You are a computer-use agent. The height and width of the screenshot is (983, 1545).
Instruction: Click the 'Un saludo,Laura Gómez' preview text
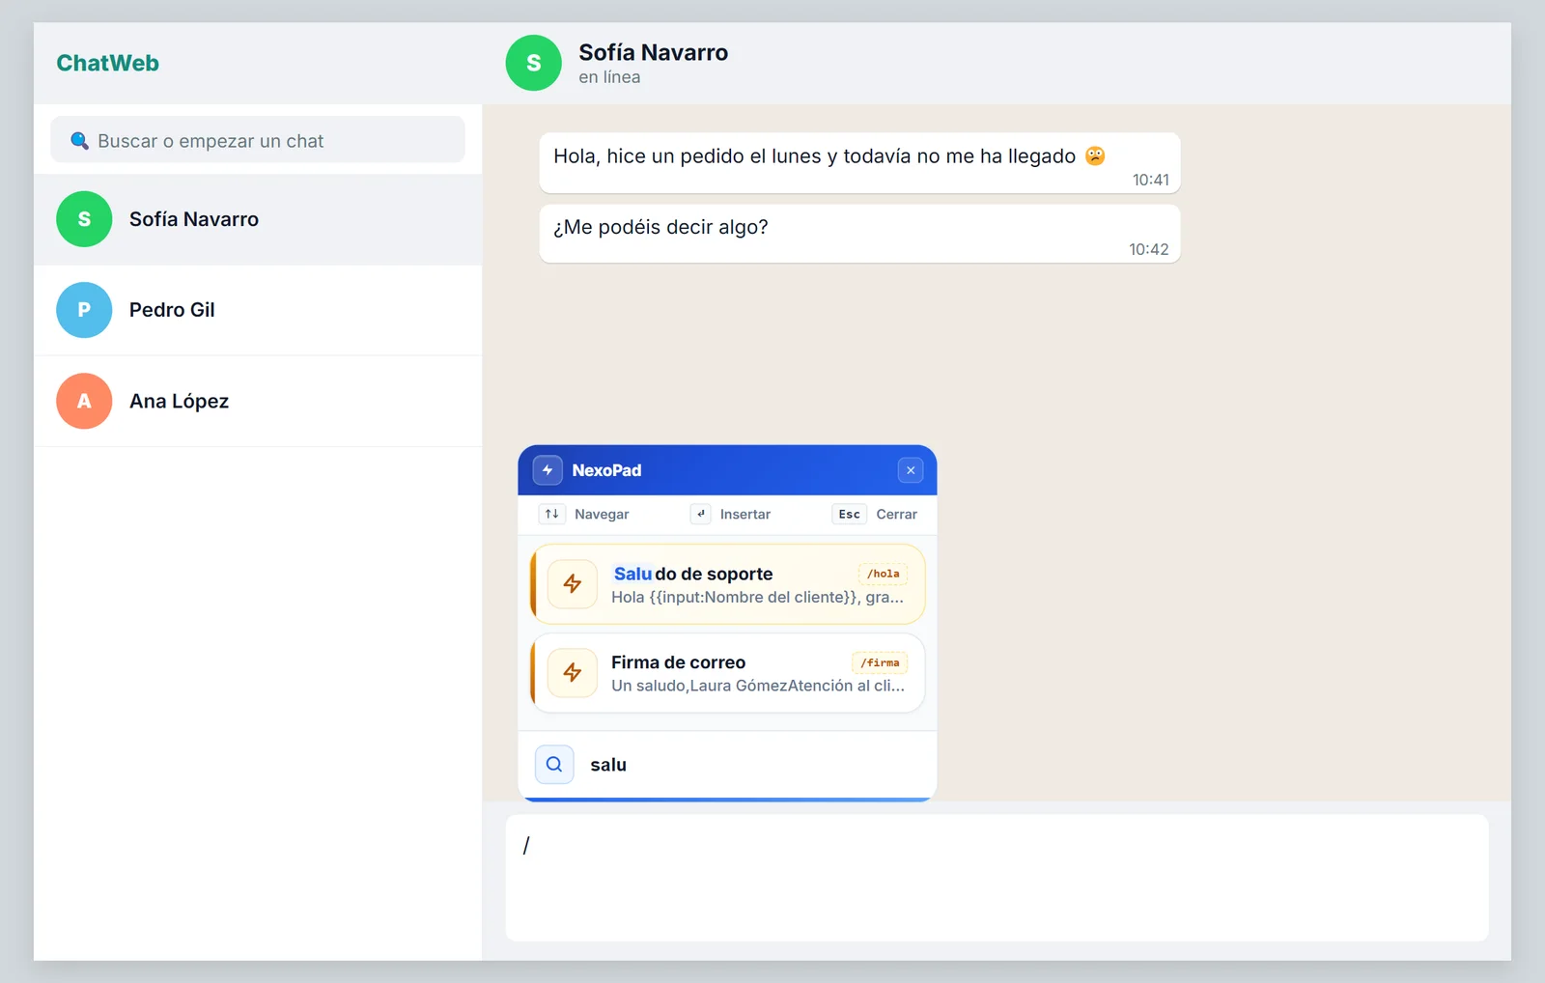758,686
